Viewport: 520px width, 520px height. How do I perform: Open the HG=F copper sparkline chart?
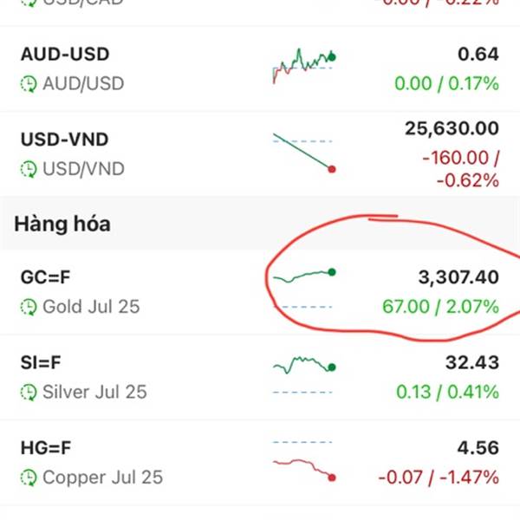(x=304, y=461)
